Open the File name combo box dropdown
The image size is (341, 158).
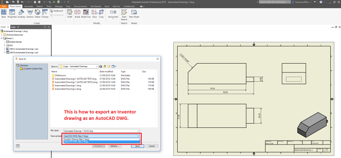pyautogui.click(x=138, y=131)
